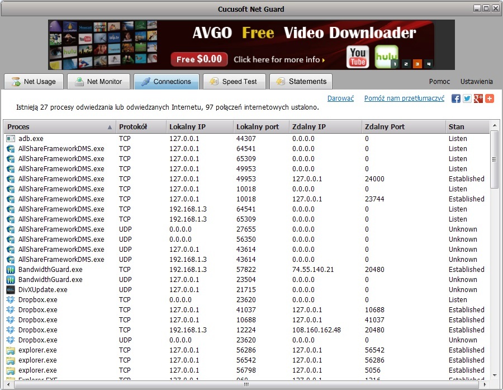Click AllShareFrameworkDMS.exe icon on remote port 23744 row
The width and height of the screenshot is (503, 390).
pyautogui.click(x=11, y=199)
